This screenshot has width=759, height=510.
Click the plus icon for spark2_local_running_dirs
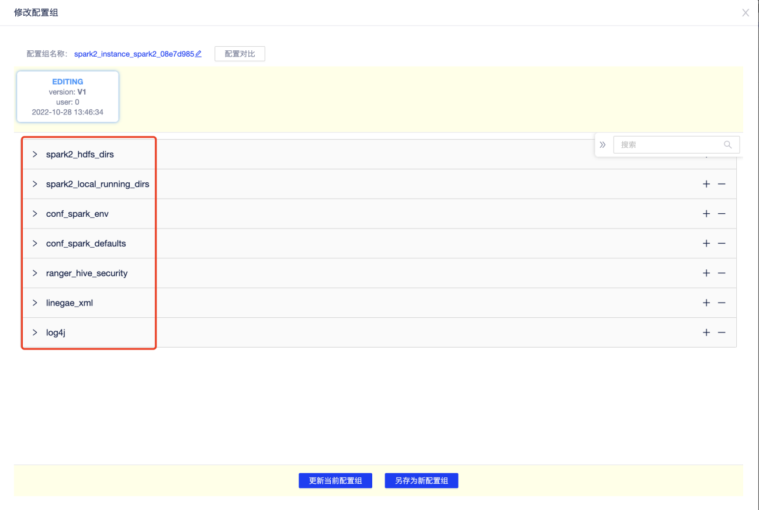pyautogui.click(x=706, y=184)
